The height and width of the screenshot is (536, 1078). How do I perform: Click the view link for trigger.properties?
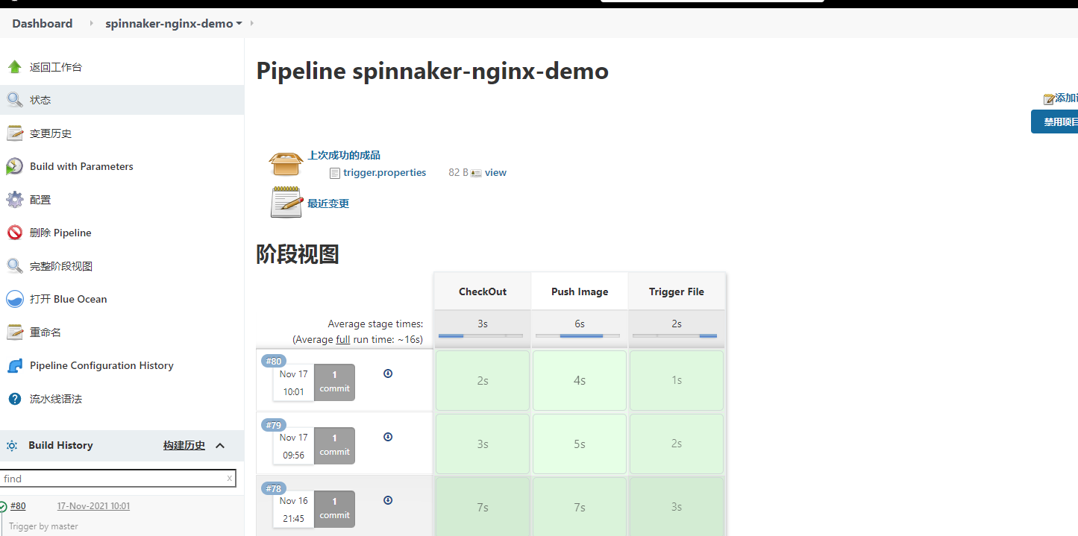[495, 172]
